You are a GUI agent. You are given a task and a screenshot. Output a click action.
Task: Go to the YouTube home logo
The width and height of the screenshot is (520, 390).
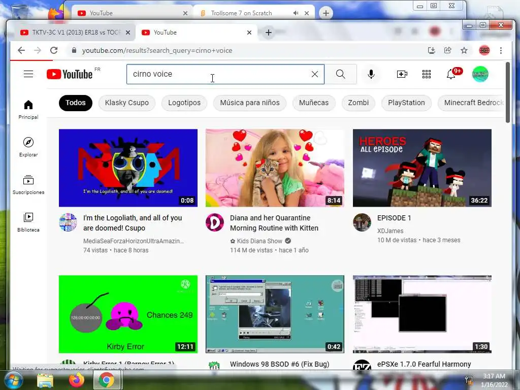point(70,74)
